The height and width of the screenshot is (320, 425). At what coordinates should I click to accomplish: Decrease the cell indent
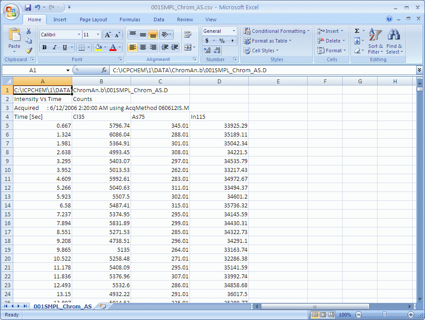(x=165, y=47)
